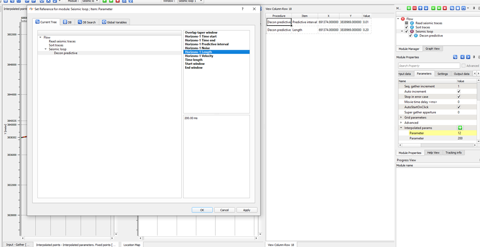Open the Graph View tab
480x247 pixels.
[x=432, y=49]
